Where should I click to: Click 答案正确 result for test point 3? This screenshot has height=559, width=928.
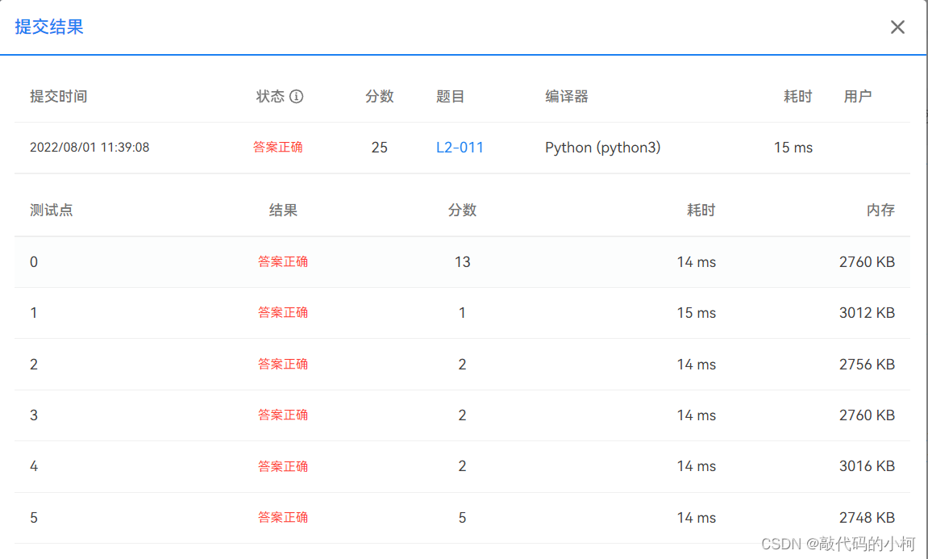(x=283, y=415)
